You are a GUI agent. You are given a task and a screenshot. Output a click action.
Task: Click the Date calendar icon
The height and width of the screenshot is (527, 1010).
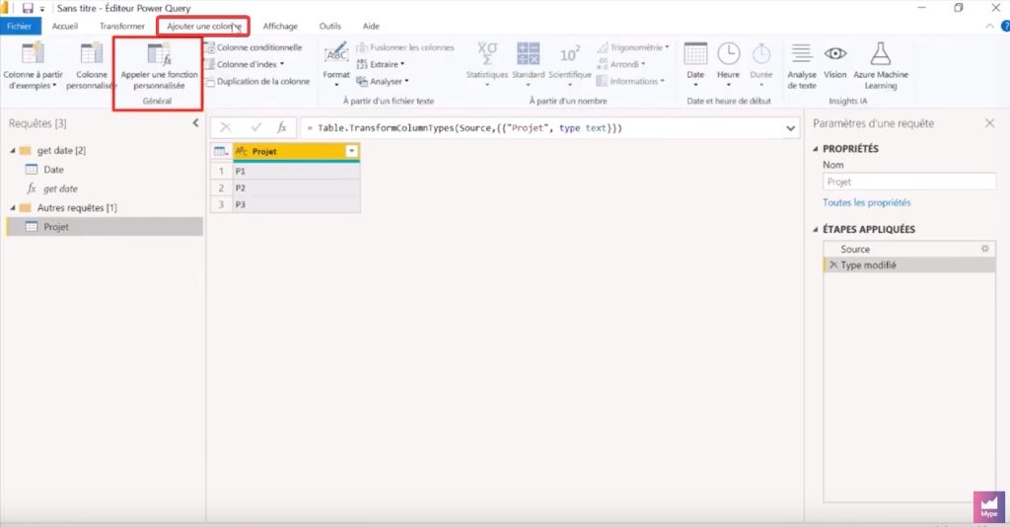(x=695, y=53)
